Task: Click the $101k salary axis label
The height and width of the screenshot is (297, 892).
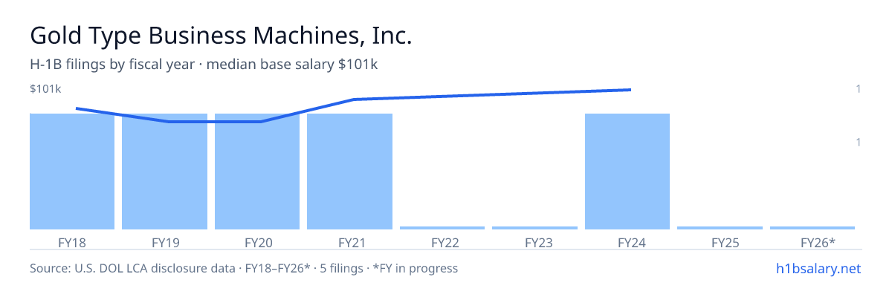Action: 45,89
